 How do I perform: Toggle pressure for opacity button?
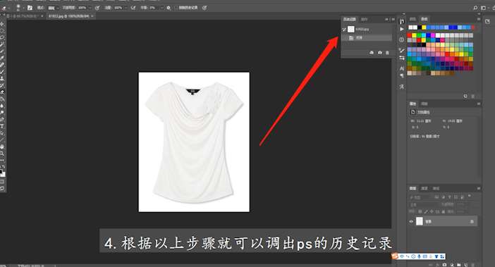pos(97,8)
